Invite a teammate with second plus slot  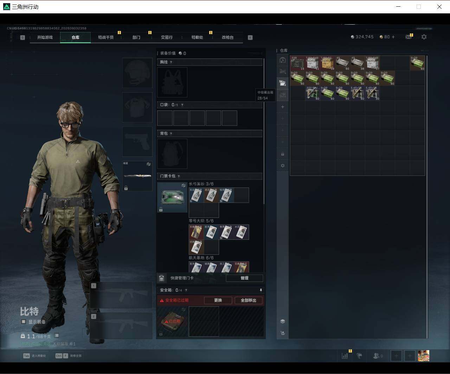click(x=410, y=356)
